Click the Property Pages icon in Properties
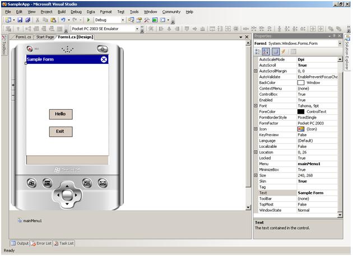353x256 pixels. [x=293, y=52]
